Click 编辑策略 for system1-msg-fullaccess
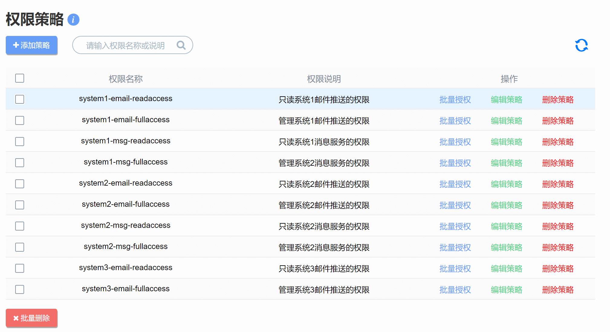The height and width of the screenshot is (332, 610). point(506,163)
